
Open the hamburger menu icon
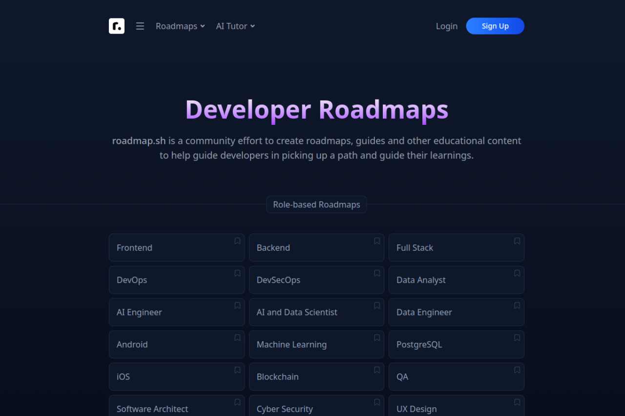point(140,26)
